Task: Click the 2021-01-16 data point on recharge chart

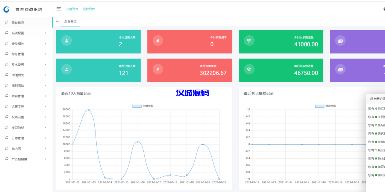Action: [138, 142]
